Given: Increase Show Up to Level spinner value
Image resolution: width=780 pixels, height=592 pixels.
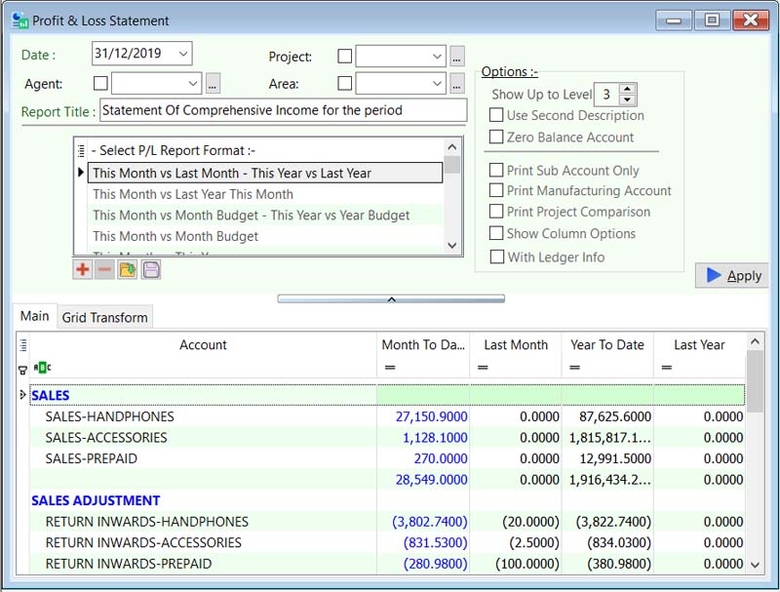Looking at the screenshot, I should coord(627,90).
